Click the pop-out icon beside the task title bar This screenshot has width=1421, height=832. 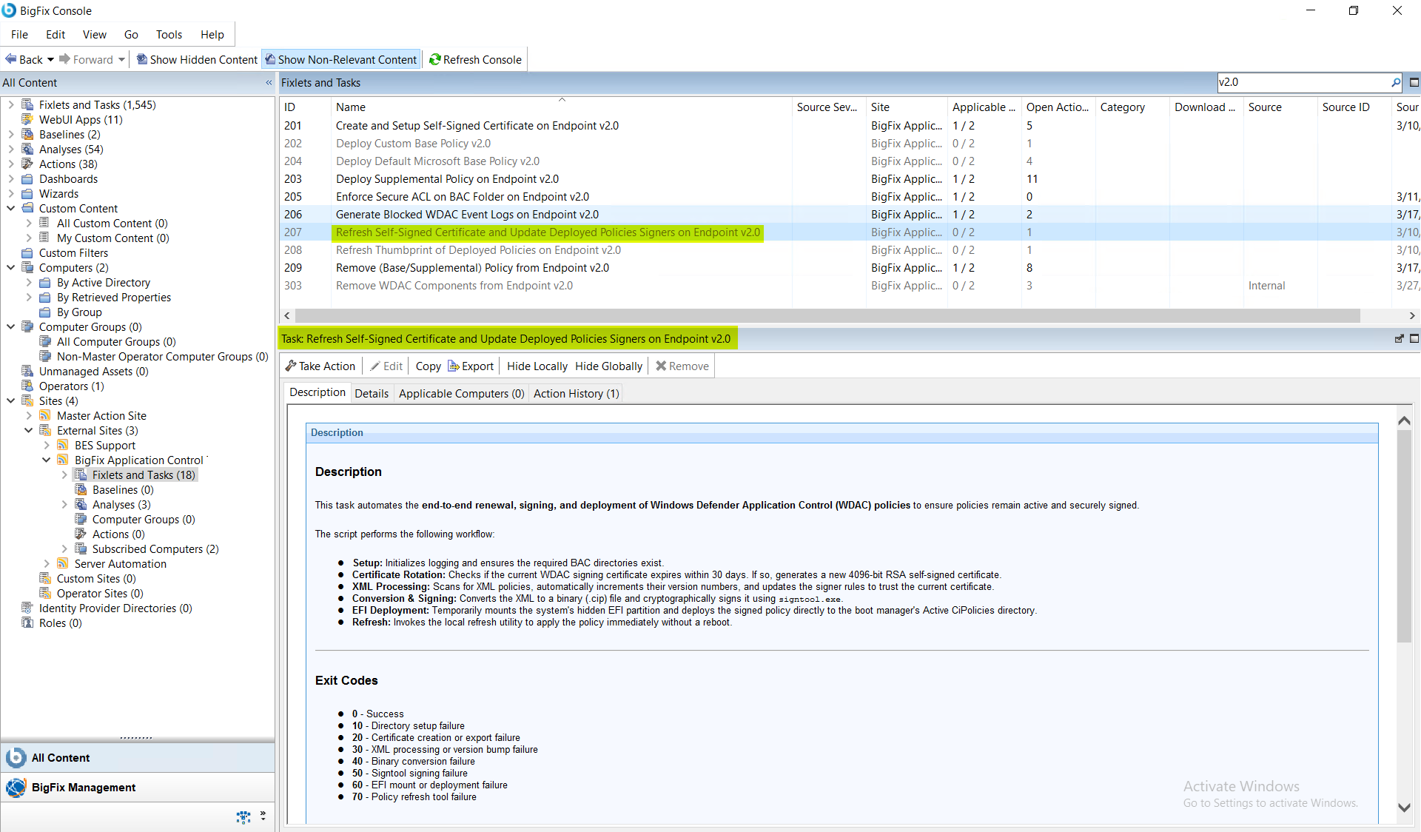tap(1399, 338)
